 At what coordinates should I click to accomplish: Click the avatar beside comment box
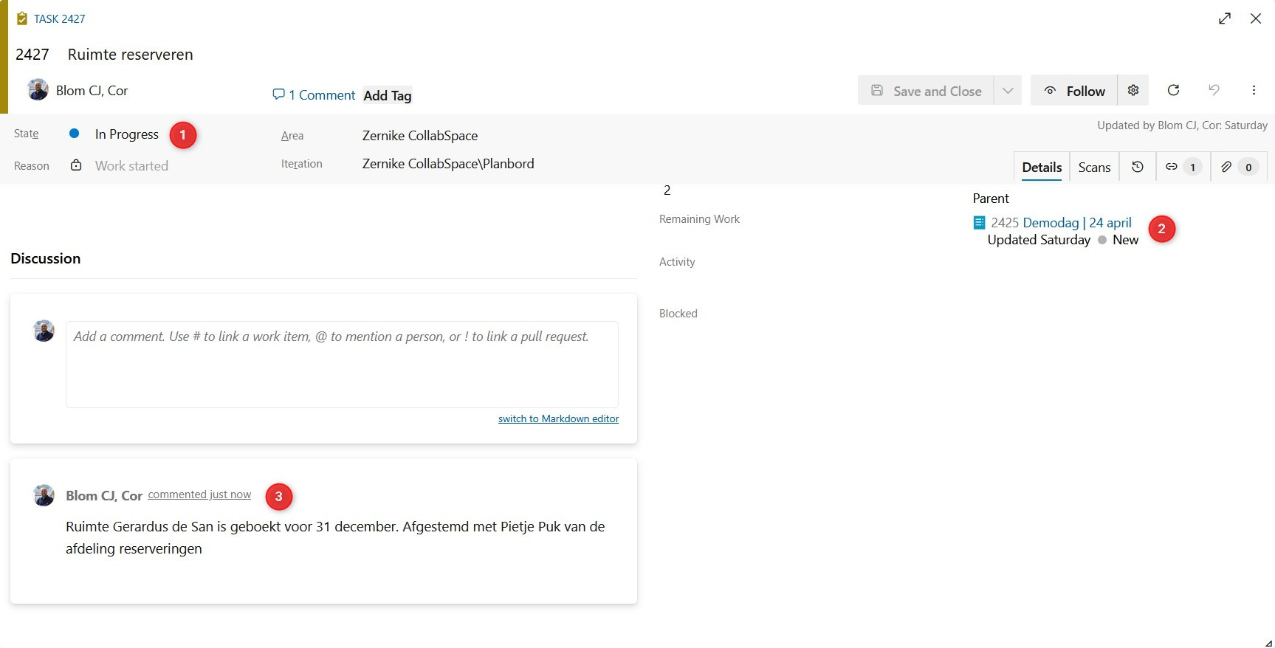[44, 331]
